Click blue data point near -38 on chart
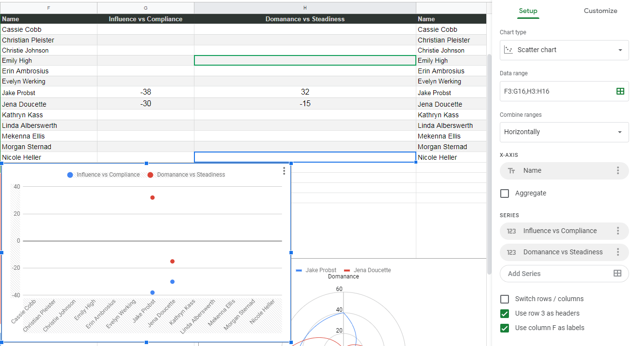Viewport: 631px width, 346px height. click(x=152, y=292)
